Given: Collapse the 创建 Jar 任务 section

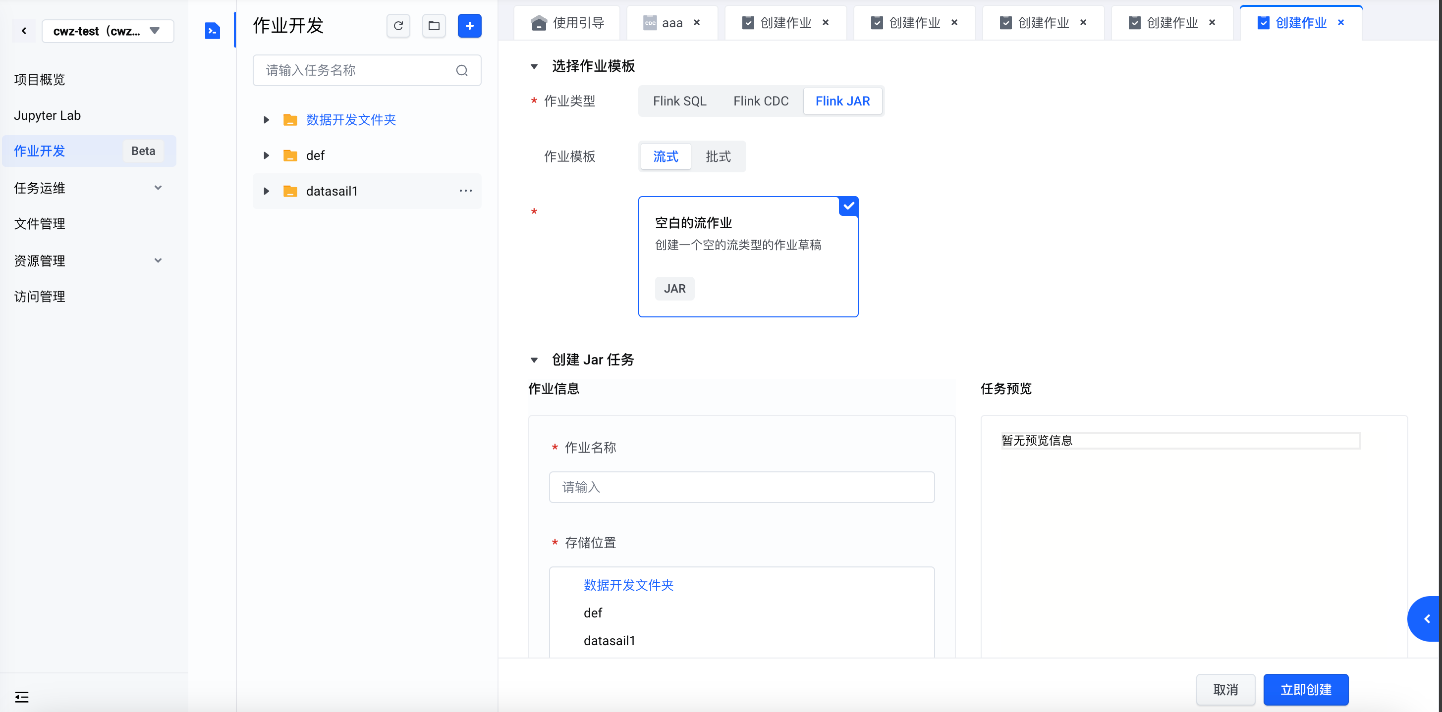Looking at the screenshot, I should [x=534, y=360].
